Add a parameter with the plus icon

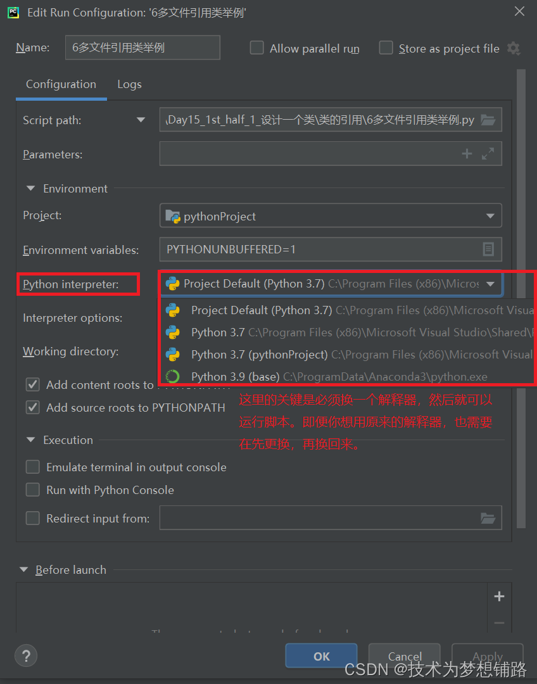pos(467,153)
